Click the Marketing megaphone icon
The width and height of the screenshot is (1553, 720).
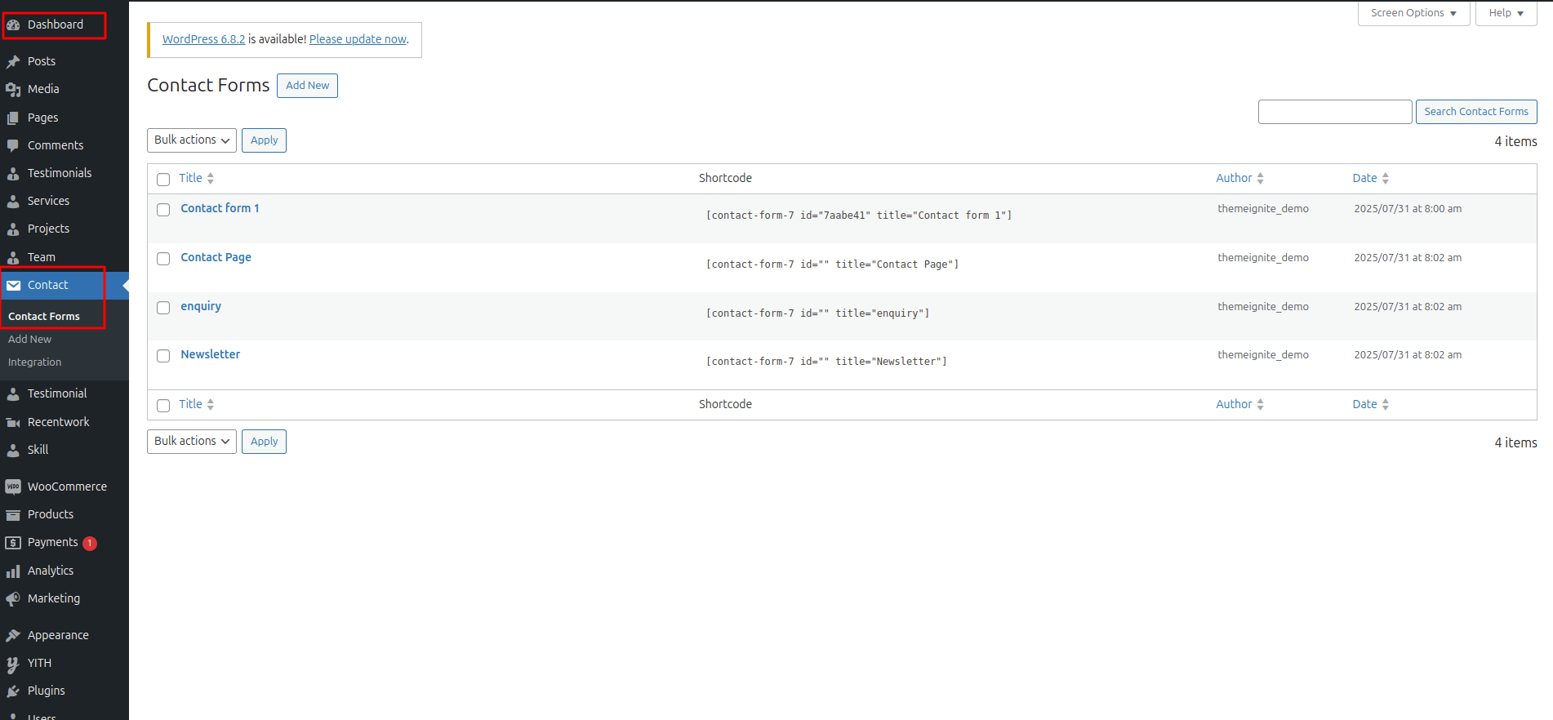[x=13, y=598]
